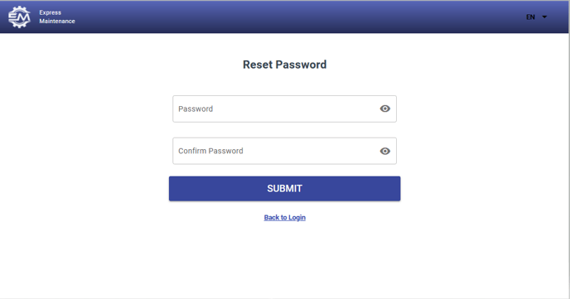570x299 pixels.
Task: Click the SUBMIT label on the blue button
Action: click(x=285, y=189)
